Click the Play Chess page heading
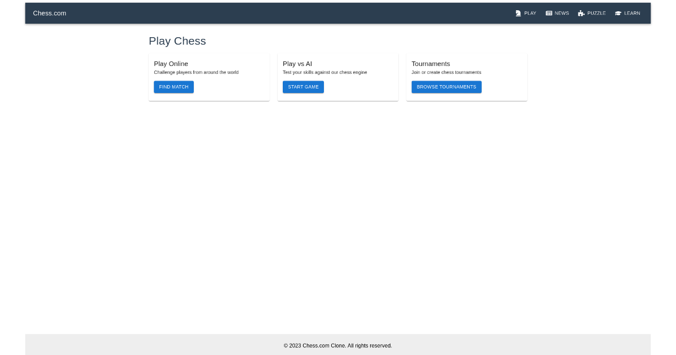Image resolution: width=676 pixels, height=355 pixels. click(x=177, y=41)
